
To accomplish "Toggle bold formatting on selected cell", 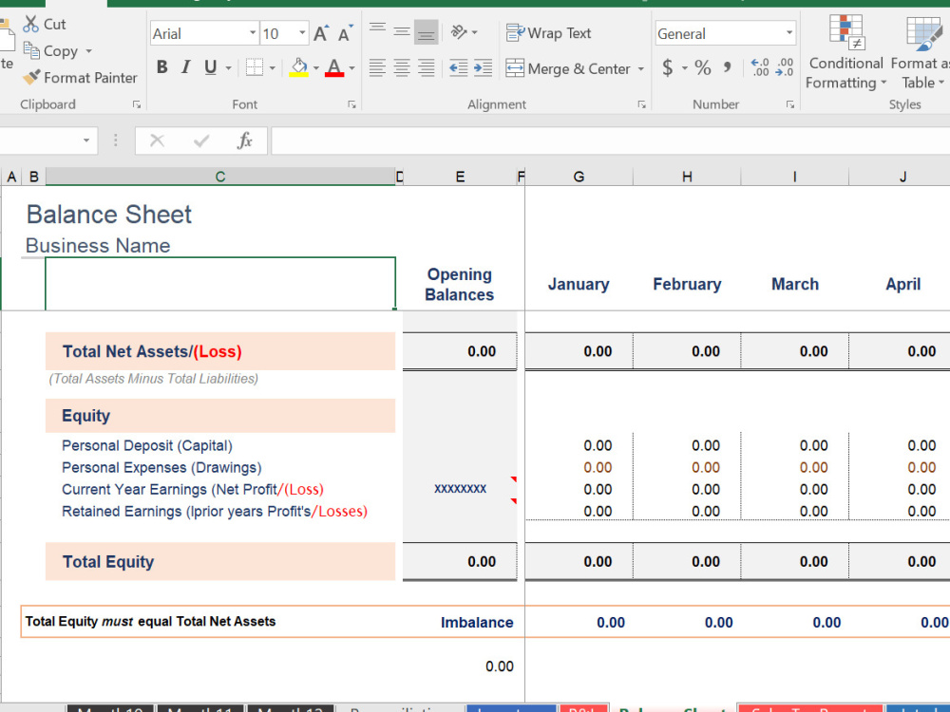I will click(x=161, y=67).
